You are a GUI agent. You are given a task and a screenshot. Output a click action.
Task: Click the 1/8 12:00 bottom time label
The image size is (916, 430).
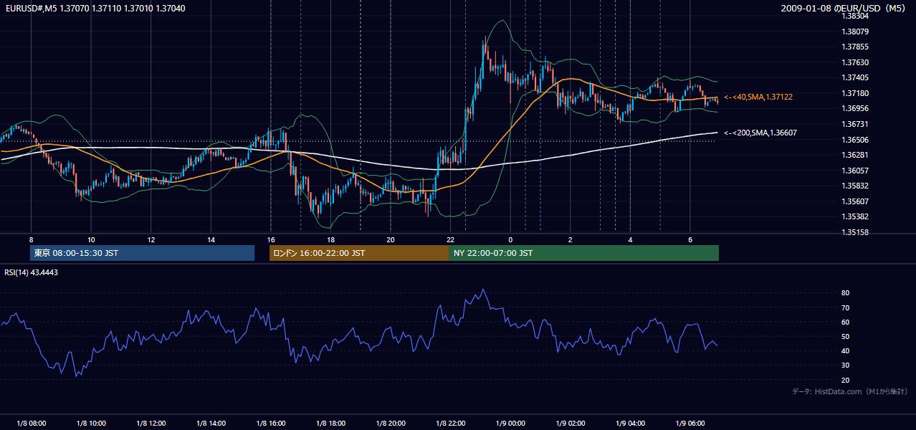151,424
